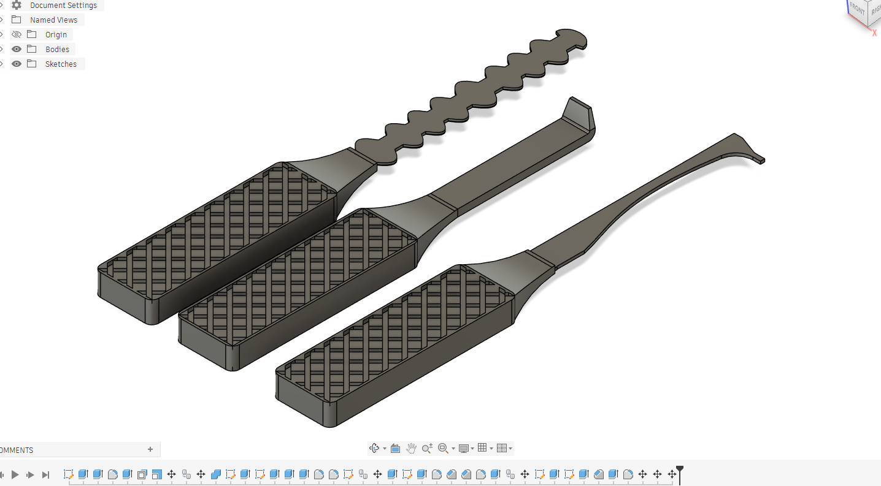
Task: Select the last Move feature beside timeline marker
Action: (x=672, y=474)
